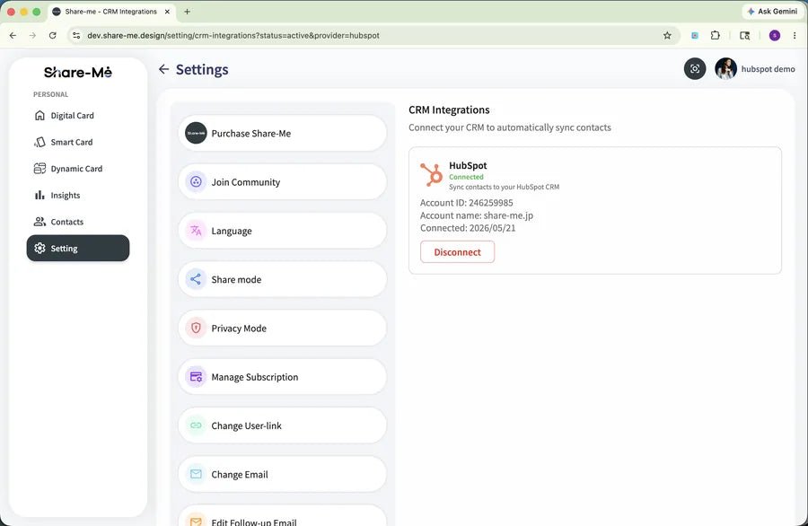Click the browser address bar URL

233,36
